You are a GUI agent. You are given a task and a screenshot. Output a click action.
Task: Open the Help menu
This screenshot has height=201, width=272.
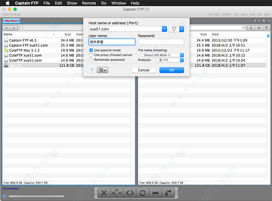click(x=135, y=3)
